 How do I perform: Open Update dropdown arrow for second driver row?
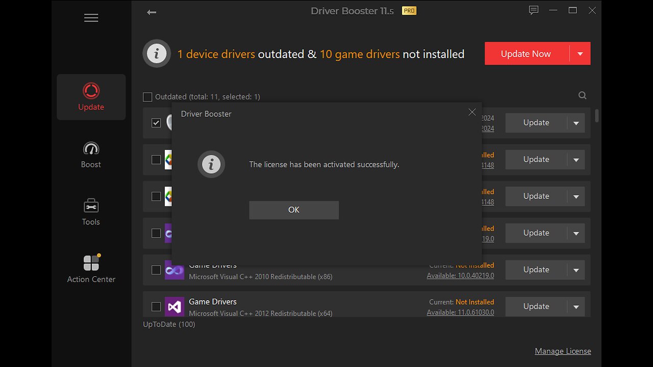(576, 160)
